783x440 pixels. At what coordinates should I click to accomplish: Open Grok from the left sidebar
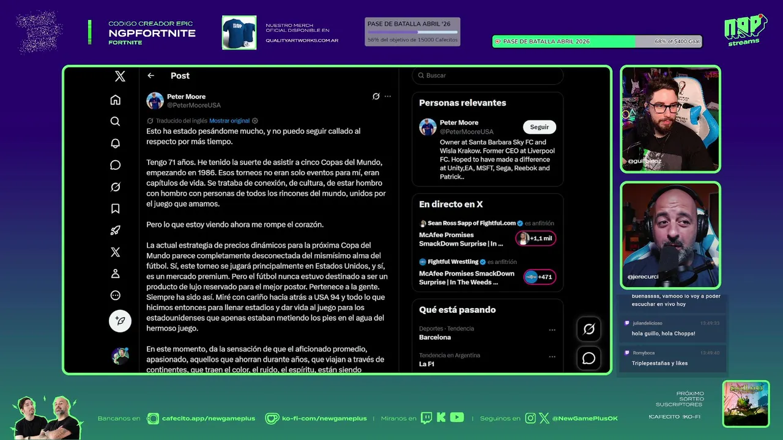coord(115,187)
